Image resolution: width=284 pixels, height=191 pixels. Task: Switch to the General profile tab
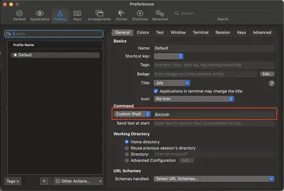tap(123, 33)
